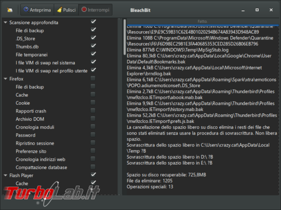This screenshot has width=281, height=210.
Task: Select the Cronologia moduli row label
Action: (x=35, y=127)
